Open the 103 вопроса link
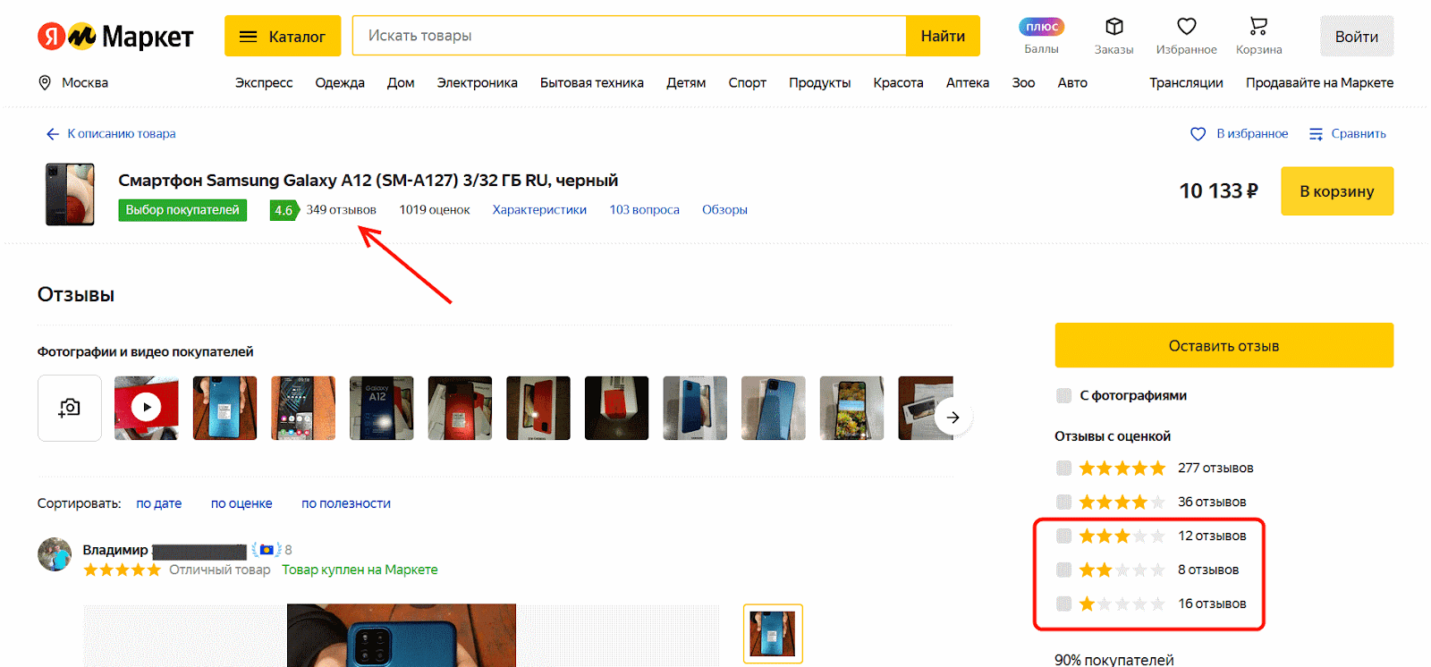 [x=644, y=210]
